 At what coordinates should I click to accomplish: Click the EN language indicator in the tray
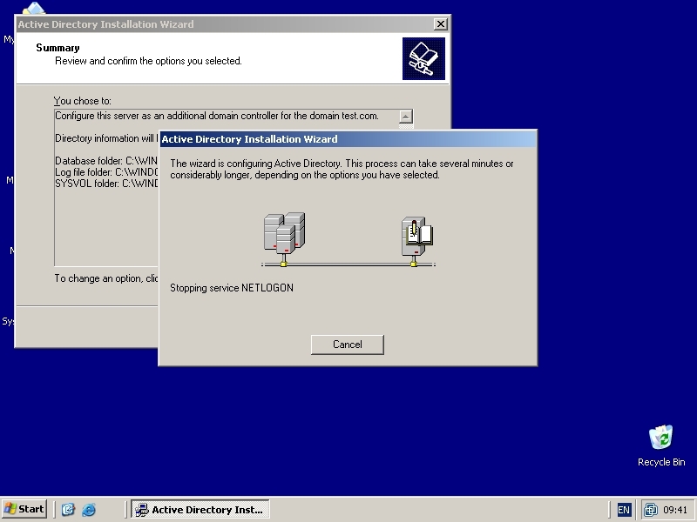[624, 510]
